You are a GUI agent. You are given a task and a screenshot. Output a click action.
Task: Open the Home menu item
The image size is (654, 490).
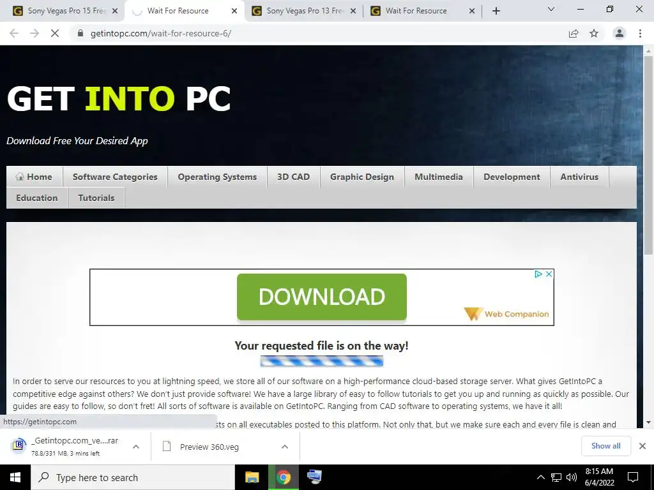click(x=34, y=177)
